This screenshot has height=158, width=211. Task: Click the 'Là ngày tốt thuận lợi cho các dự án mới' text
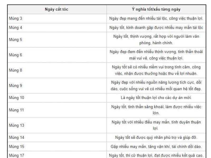[156, 98]
